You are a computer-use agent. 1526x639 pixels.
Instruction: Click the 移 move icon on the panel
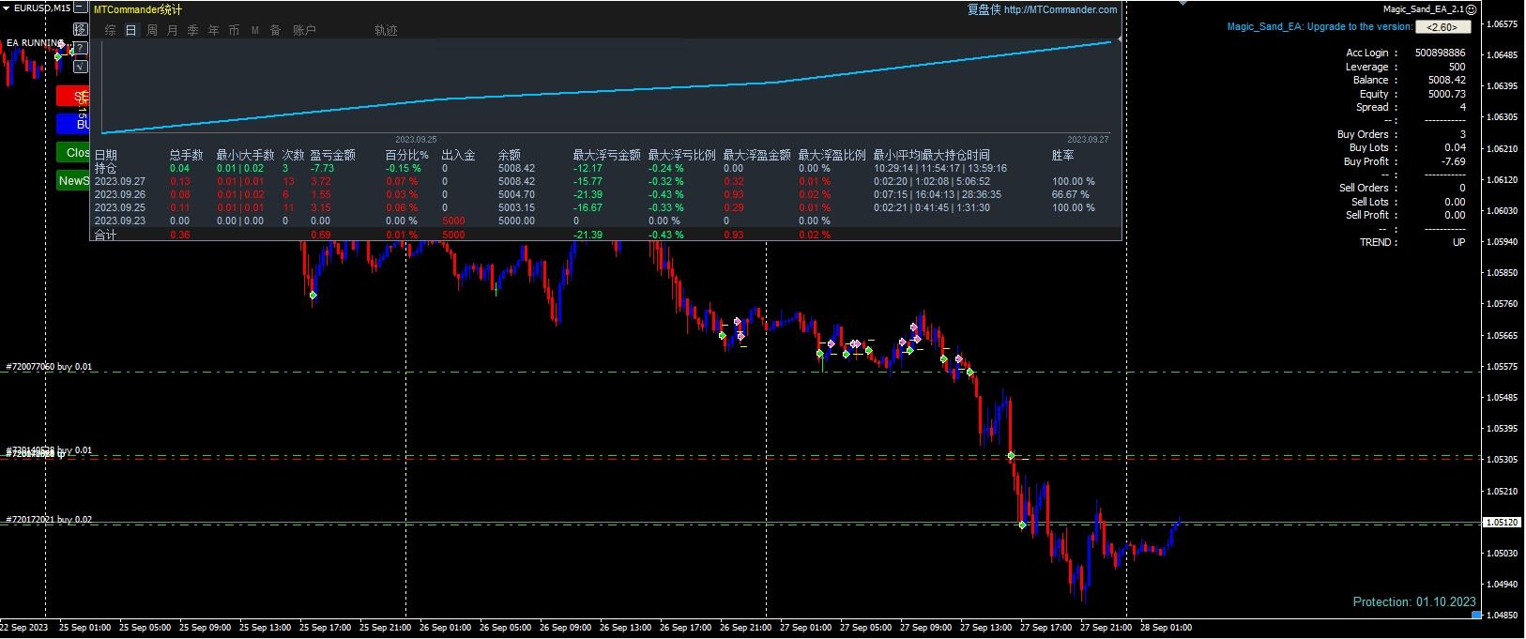tap(81, 29)
